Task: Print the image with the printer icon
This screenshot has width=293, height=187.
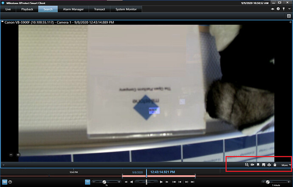Action: (269, 165)
